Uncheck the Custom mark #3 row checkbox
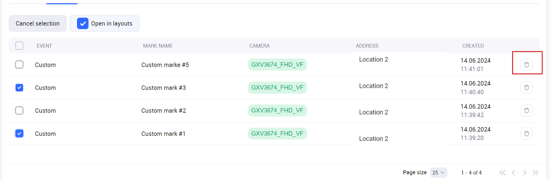550x180 pixels. click(x=19, y=87)
